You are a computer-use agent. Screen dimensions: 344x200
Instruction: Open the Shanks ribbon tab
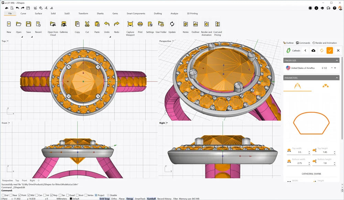tap(100, 14)
